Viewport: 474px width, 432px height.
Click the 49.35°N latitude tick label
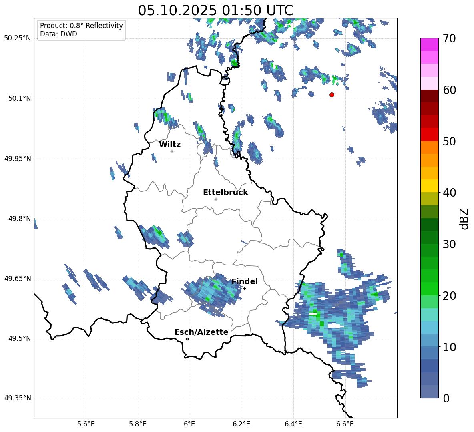[18, 398]
